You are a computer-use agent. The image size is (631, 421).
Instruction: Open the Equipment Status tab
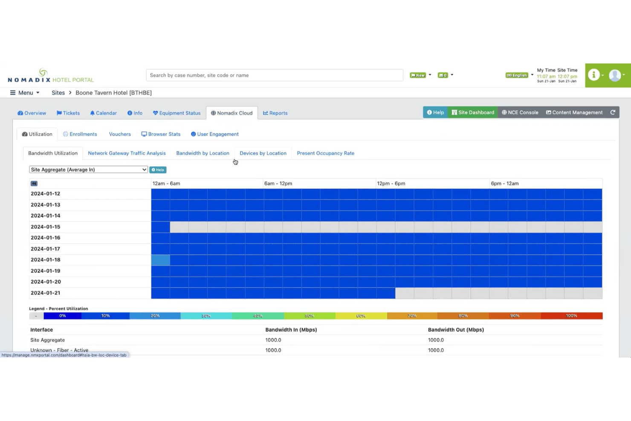coord(177,113)
